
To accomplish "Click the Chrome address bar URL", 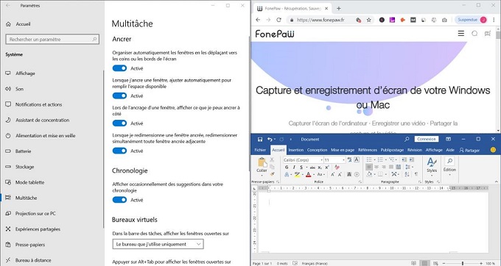I will (320, 20).
